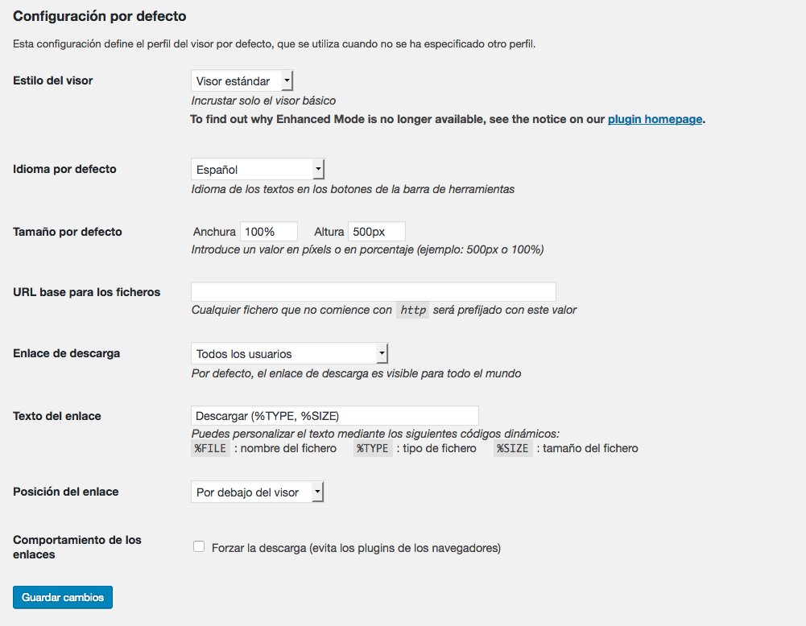Select the "Descargar (%TYPE, %SIZE)" input text
The image size is (806, 626).
[334, 415]
